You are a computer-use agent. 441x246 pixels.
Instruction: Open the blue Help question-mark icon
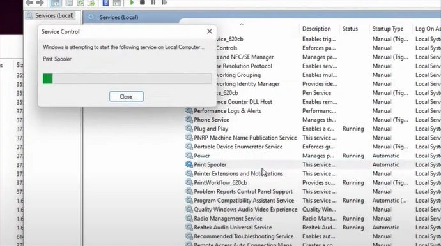pyautogui.click(x=105, y=3)
